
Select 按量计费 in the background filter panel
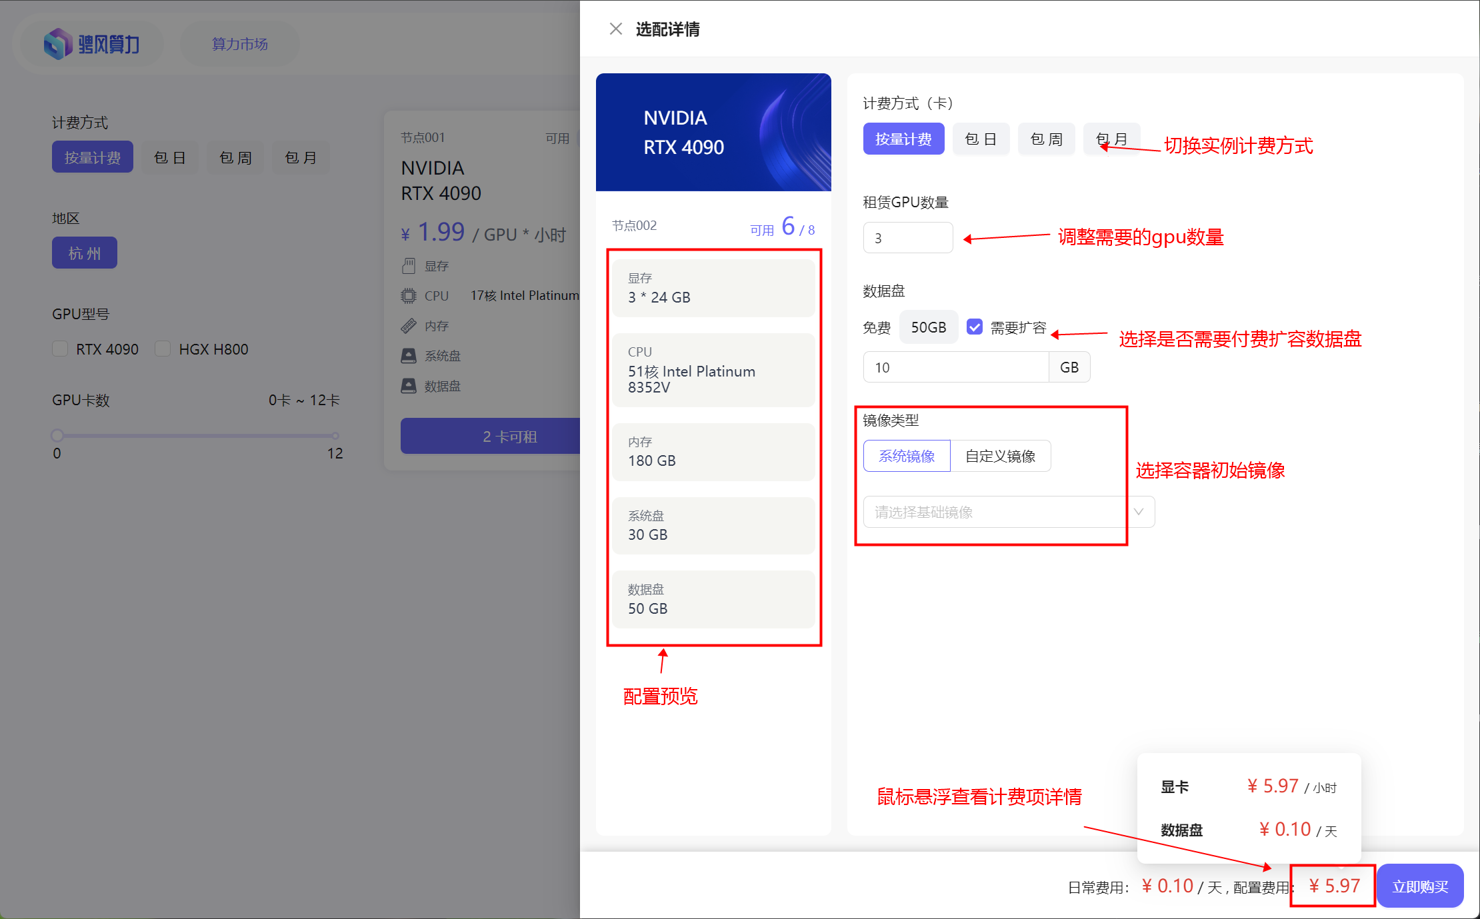93,157
